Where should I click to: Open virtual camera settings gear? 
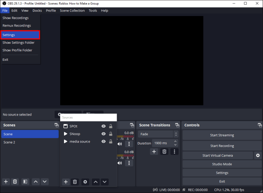click(258, 155)
